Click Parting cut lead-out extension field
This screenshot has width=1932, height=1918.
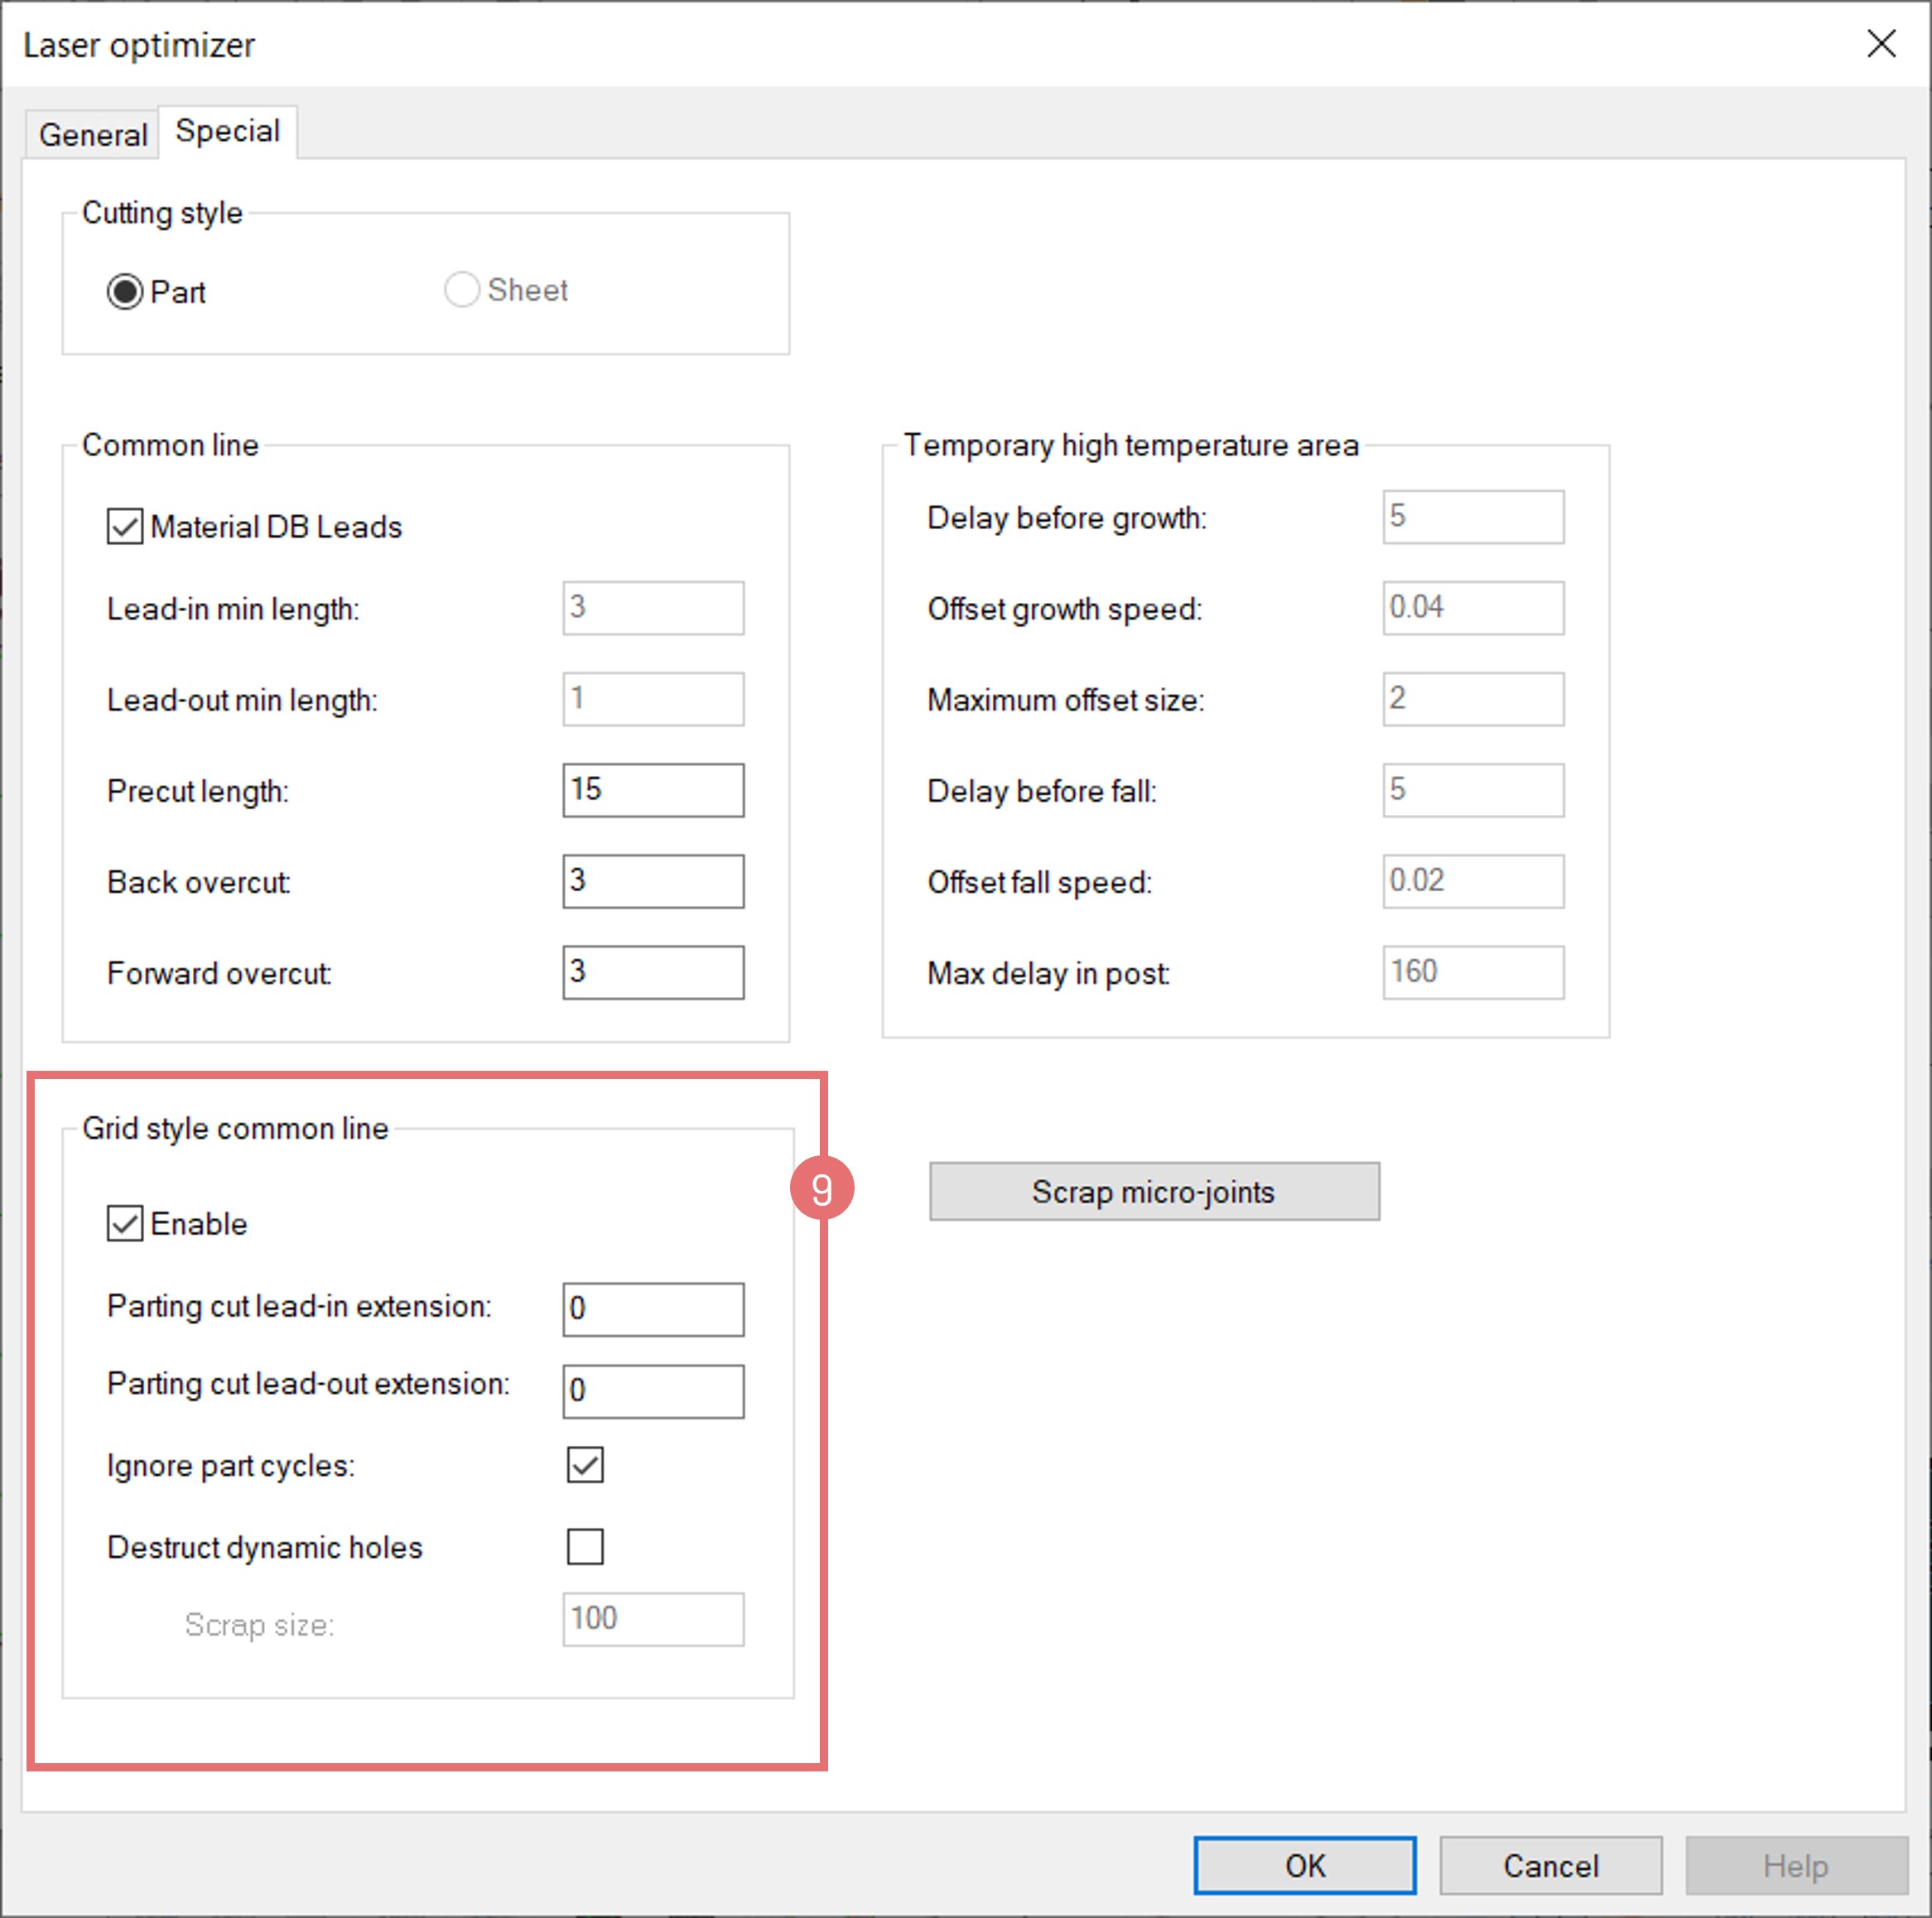[x=653, y=1391]
